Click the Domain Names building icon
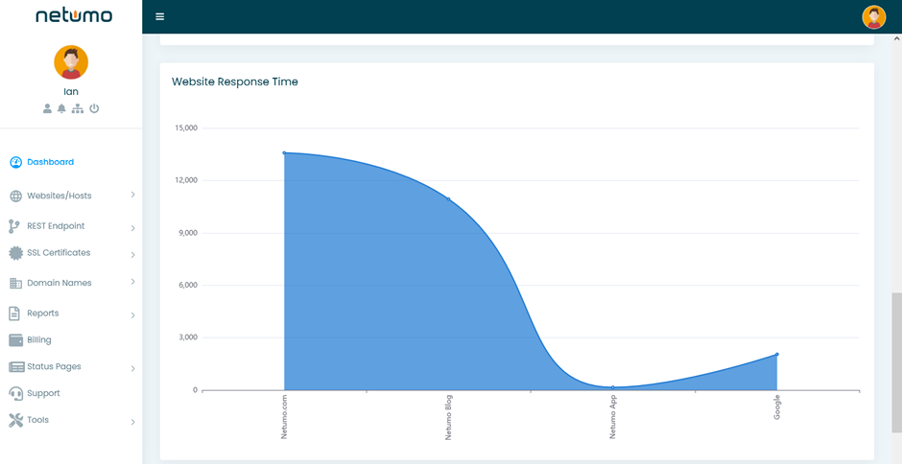Screen dimensions: 902x464 pyautogui.click(x=15, y=284)
